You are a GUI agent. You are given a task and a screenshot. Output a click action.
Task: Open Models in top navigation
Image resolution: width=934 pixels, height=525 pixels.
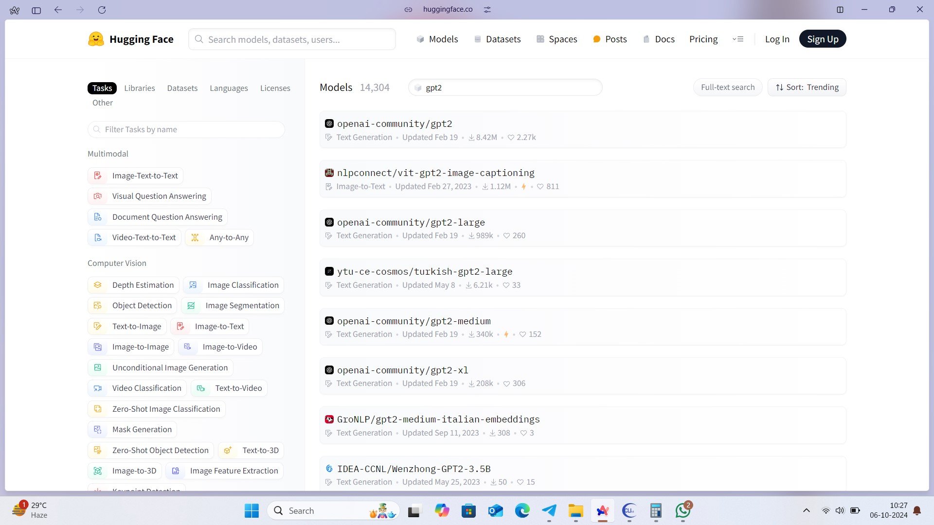tap(437, 39)
